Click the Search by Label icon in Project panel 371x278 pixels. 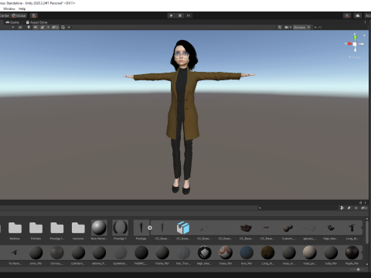pos(349,208)
